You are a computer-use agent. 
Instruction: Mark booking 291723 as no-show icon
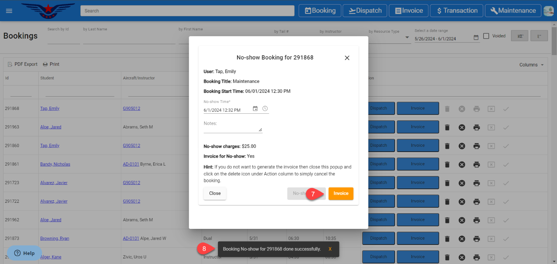pos(491,183)
